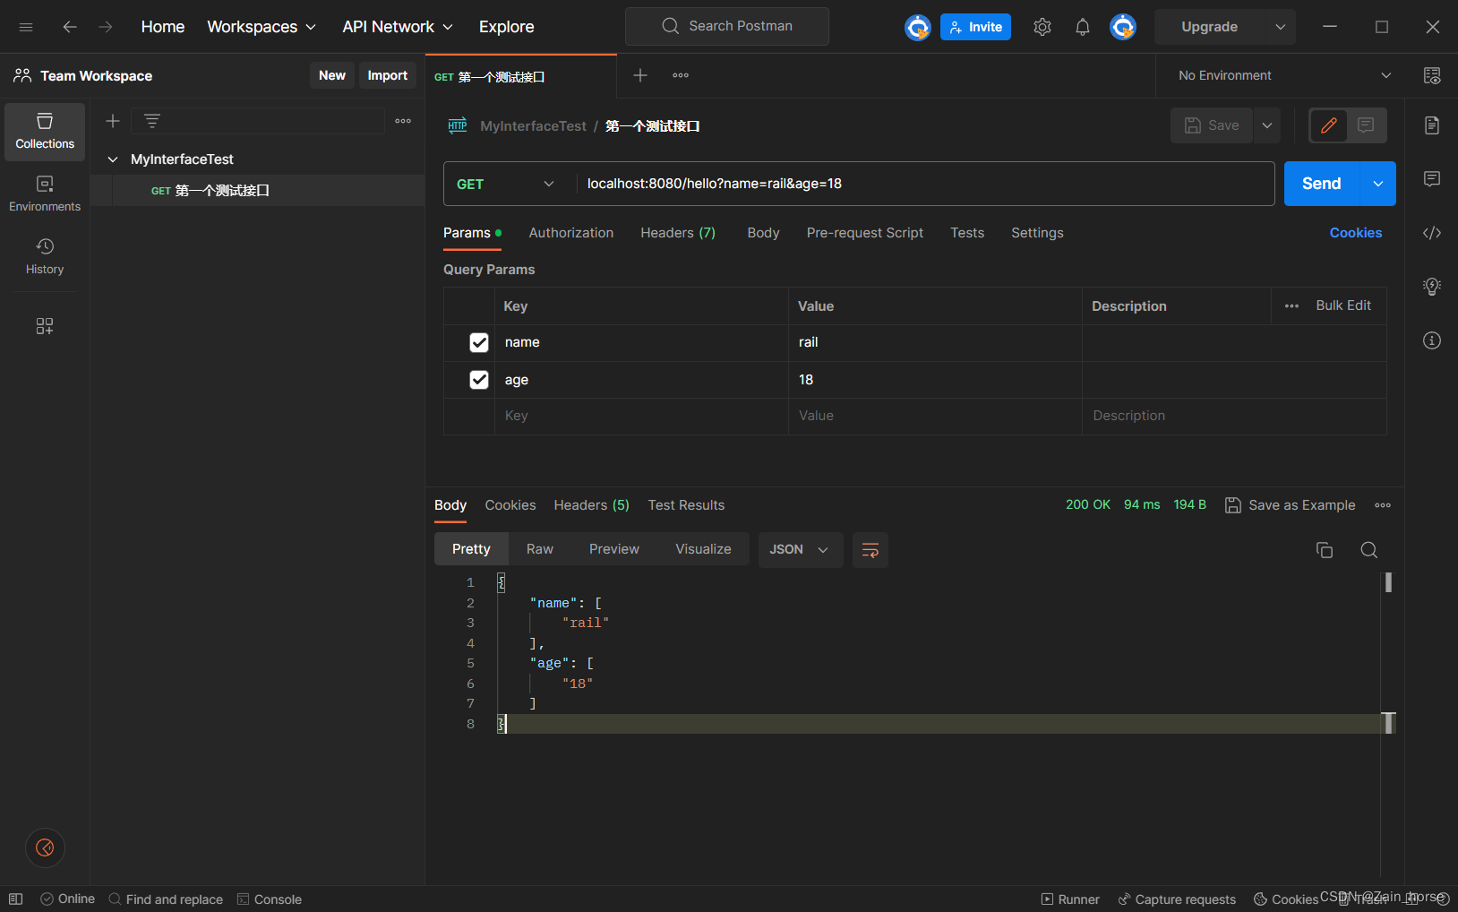The image size is (1458, 912).
Task: Open collection options three-dot menu
Action: [403, 121]
